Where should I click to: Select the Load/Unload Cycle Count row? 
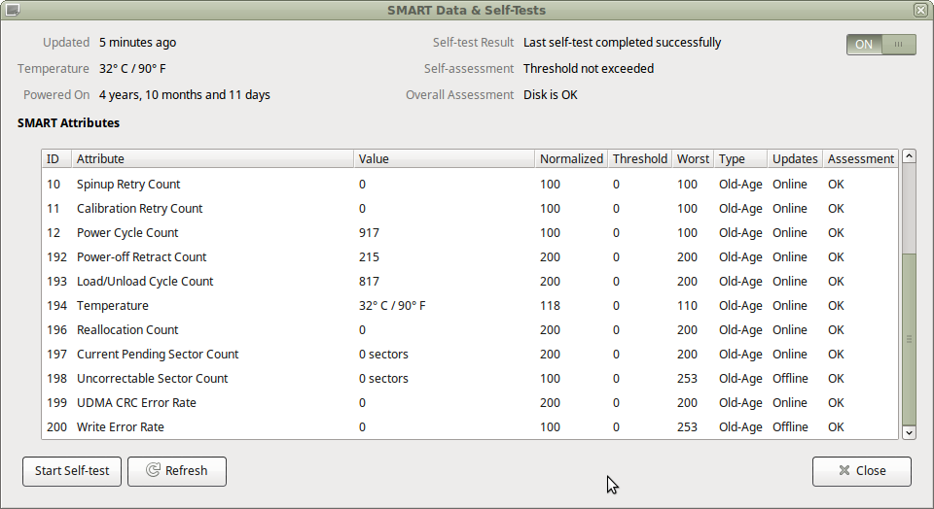(x=469, y=282)
